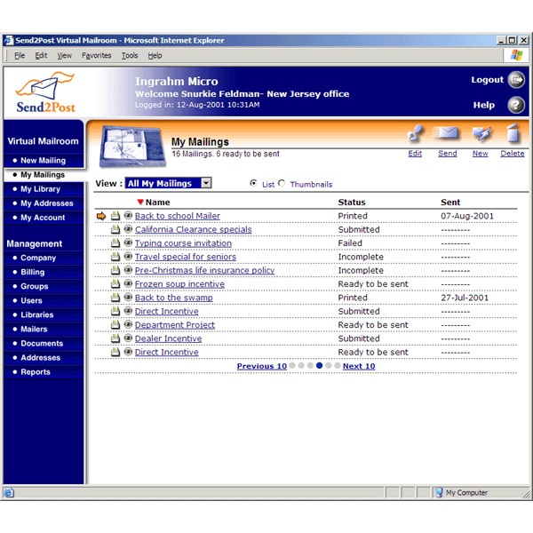Viewport: 533px width, 533px height.
Task: Click the document icon for Department Project
Action: 115,324
